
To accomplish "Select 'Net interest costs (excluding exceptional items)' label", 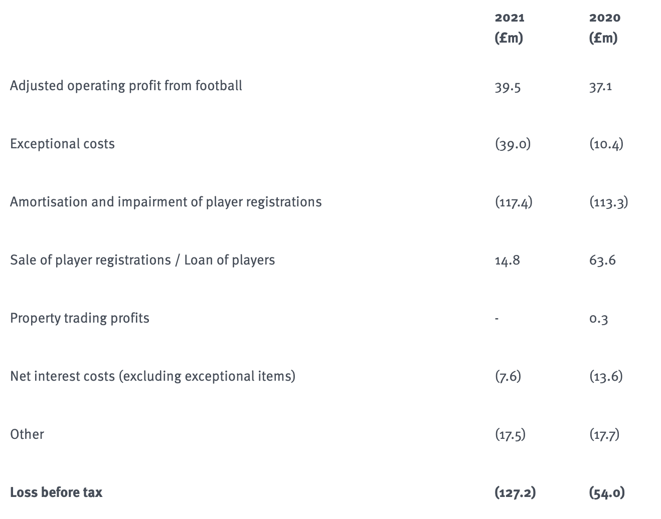I will click(x=152, y=376).
